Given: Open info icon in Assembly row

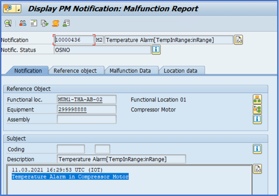Looking at the screenshot, I should (257, 119).
